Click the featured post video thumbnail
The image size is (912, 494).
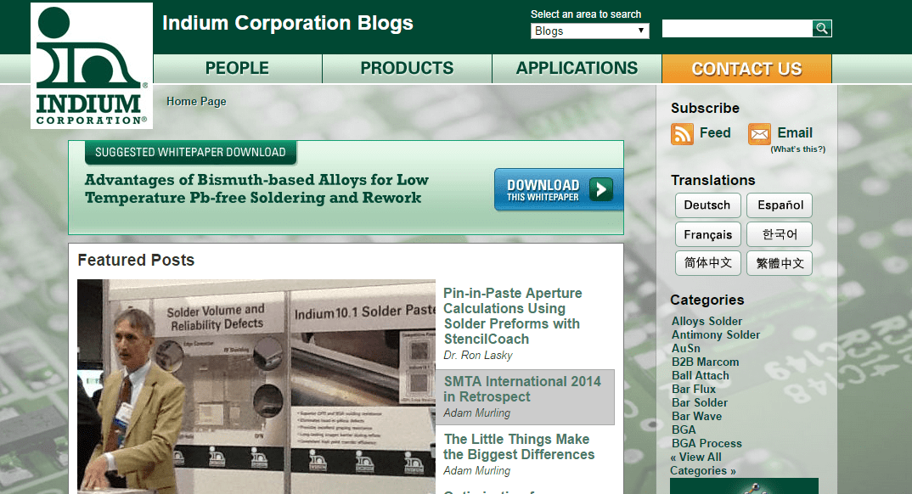click(256, 386)
